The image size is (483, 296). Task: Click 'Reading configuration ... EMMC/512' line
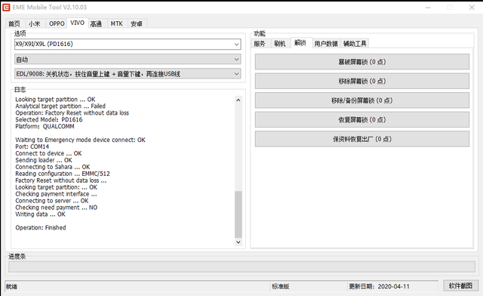click(63, 174)
